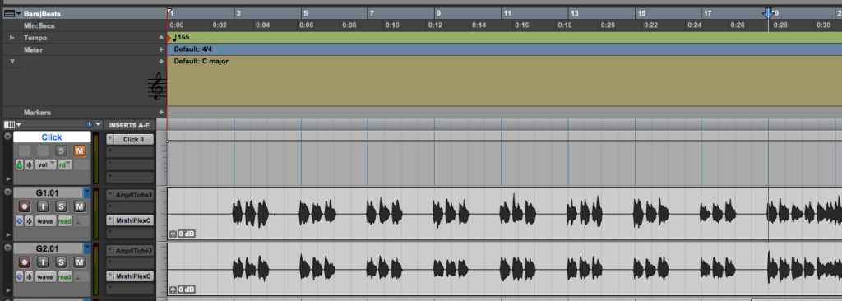
Task: Unmute the Click track
Action: click(80, 151)
